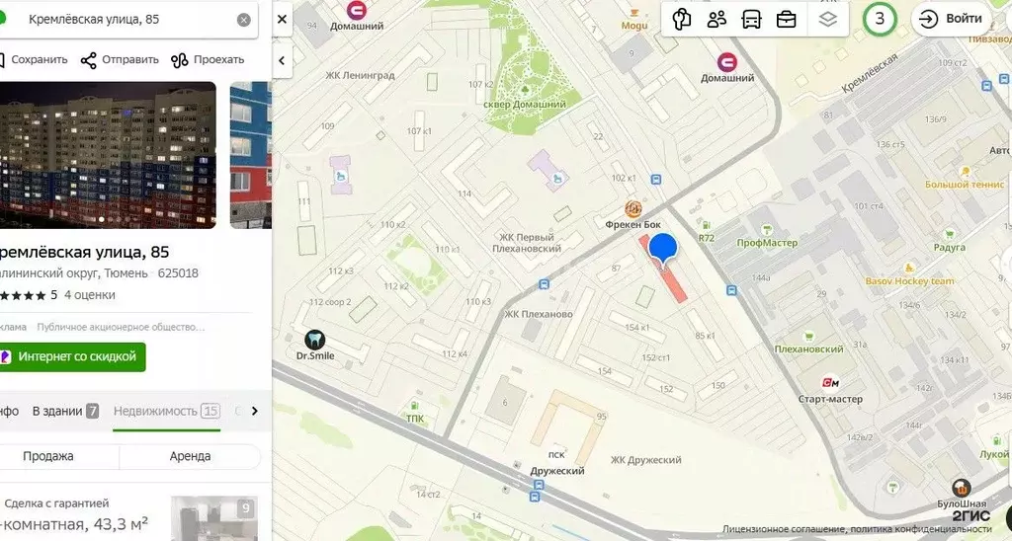
Task: Click the 4 оценки ratings link
Action: [90, 295]
